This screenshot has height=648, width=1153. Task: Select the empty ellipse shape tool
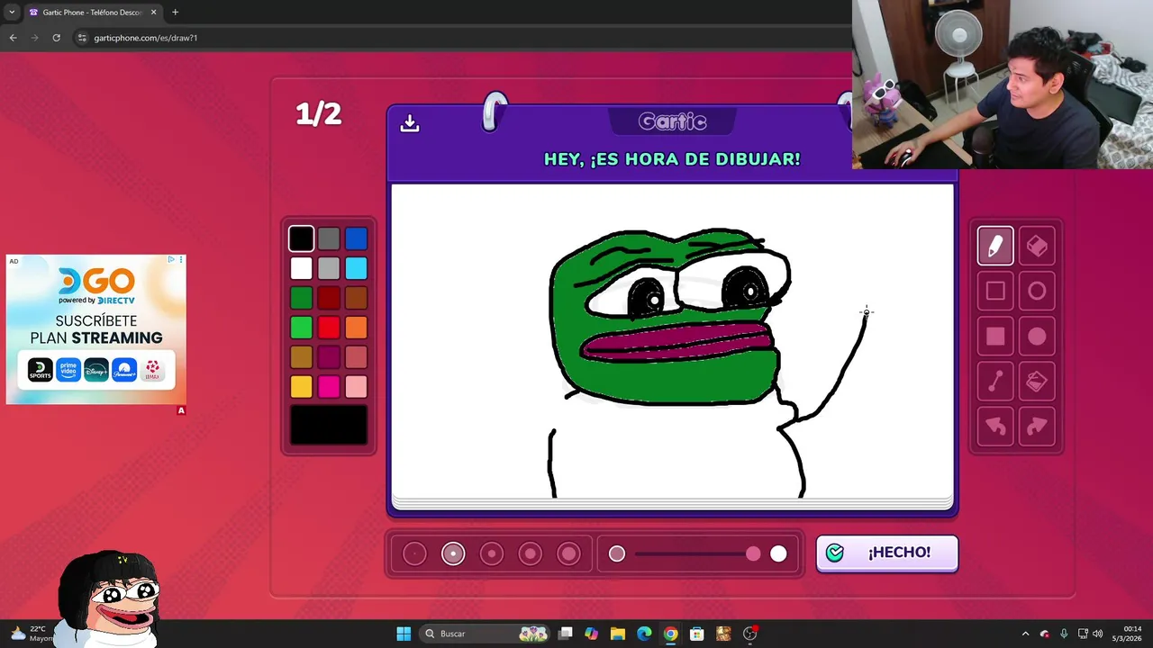click(x=1037, y=291)
